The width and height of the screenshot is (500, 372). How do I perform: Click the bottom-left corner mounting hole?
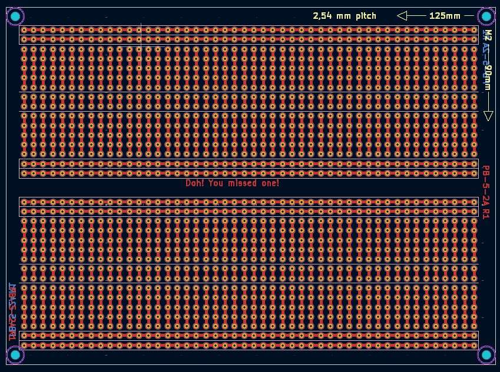(x=15, y=354)
